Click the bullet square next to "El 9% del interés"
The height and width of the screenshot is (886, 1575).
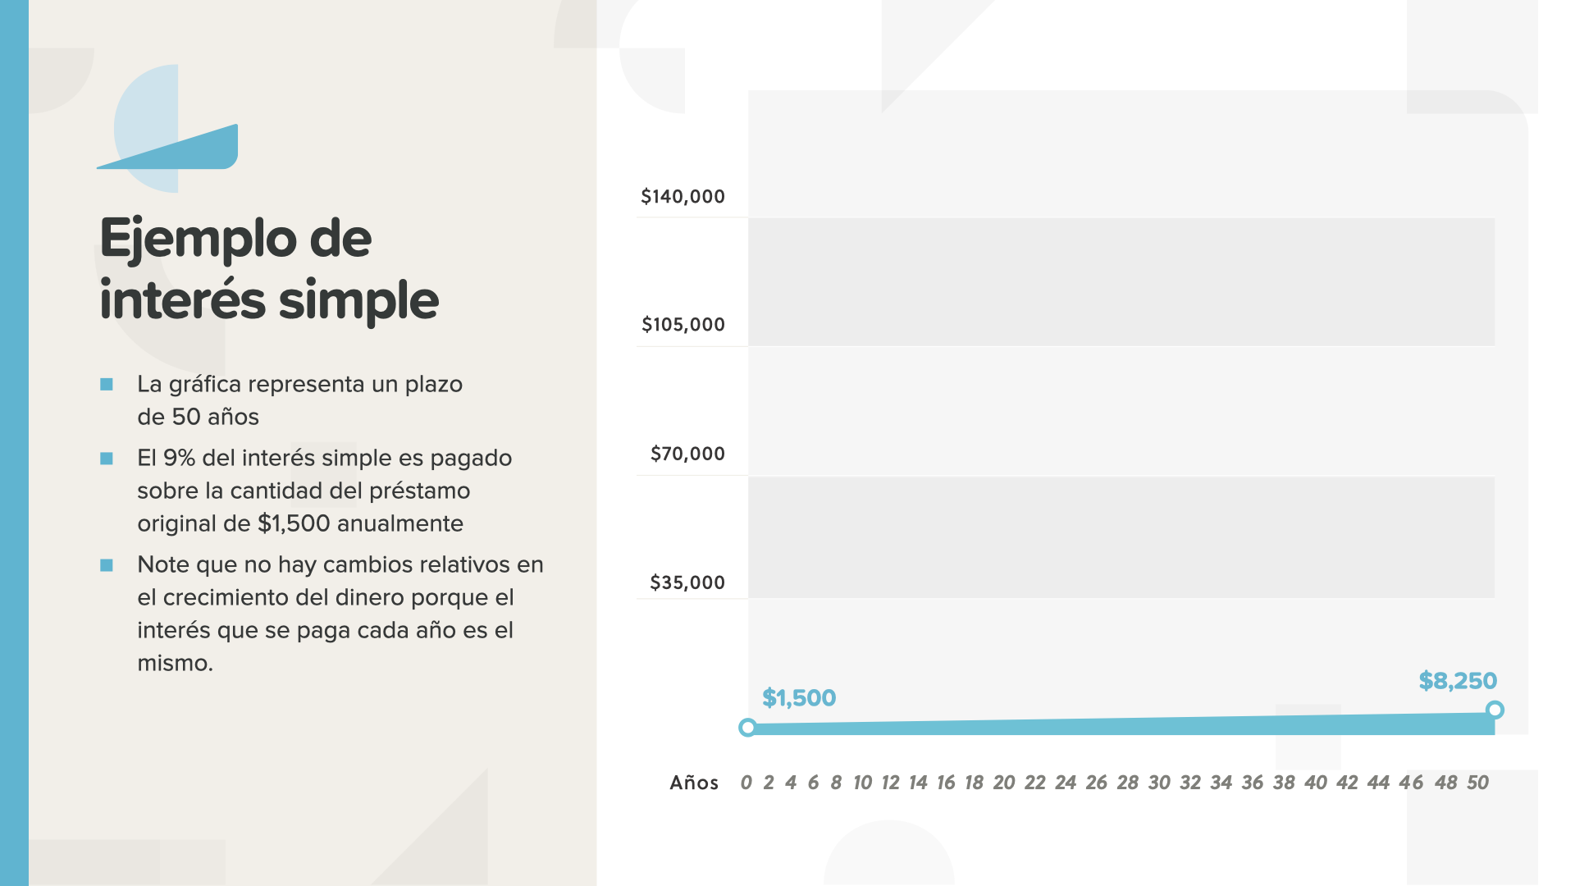[x=107, y=459]
